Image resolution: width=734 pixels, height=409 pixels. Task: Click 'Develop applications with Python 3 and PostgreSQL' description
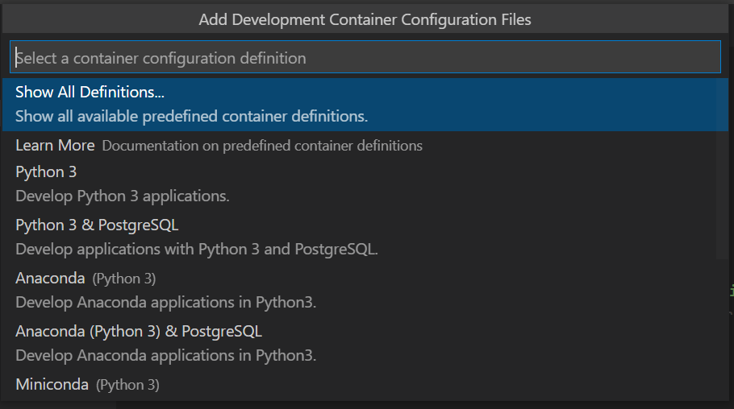[x=197, y=250]
